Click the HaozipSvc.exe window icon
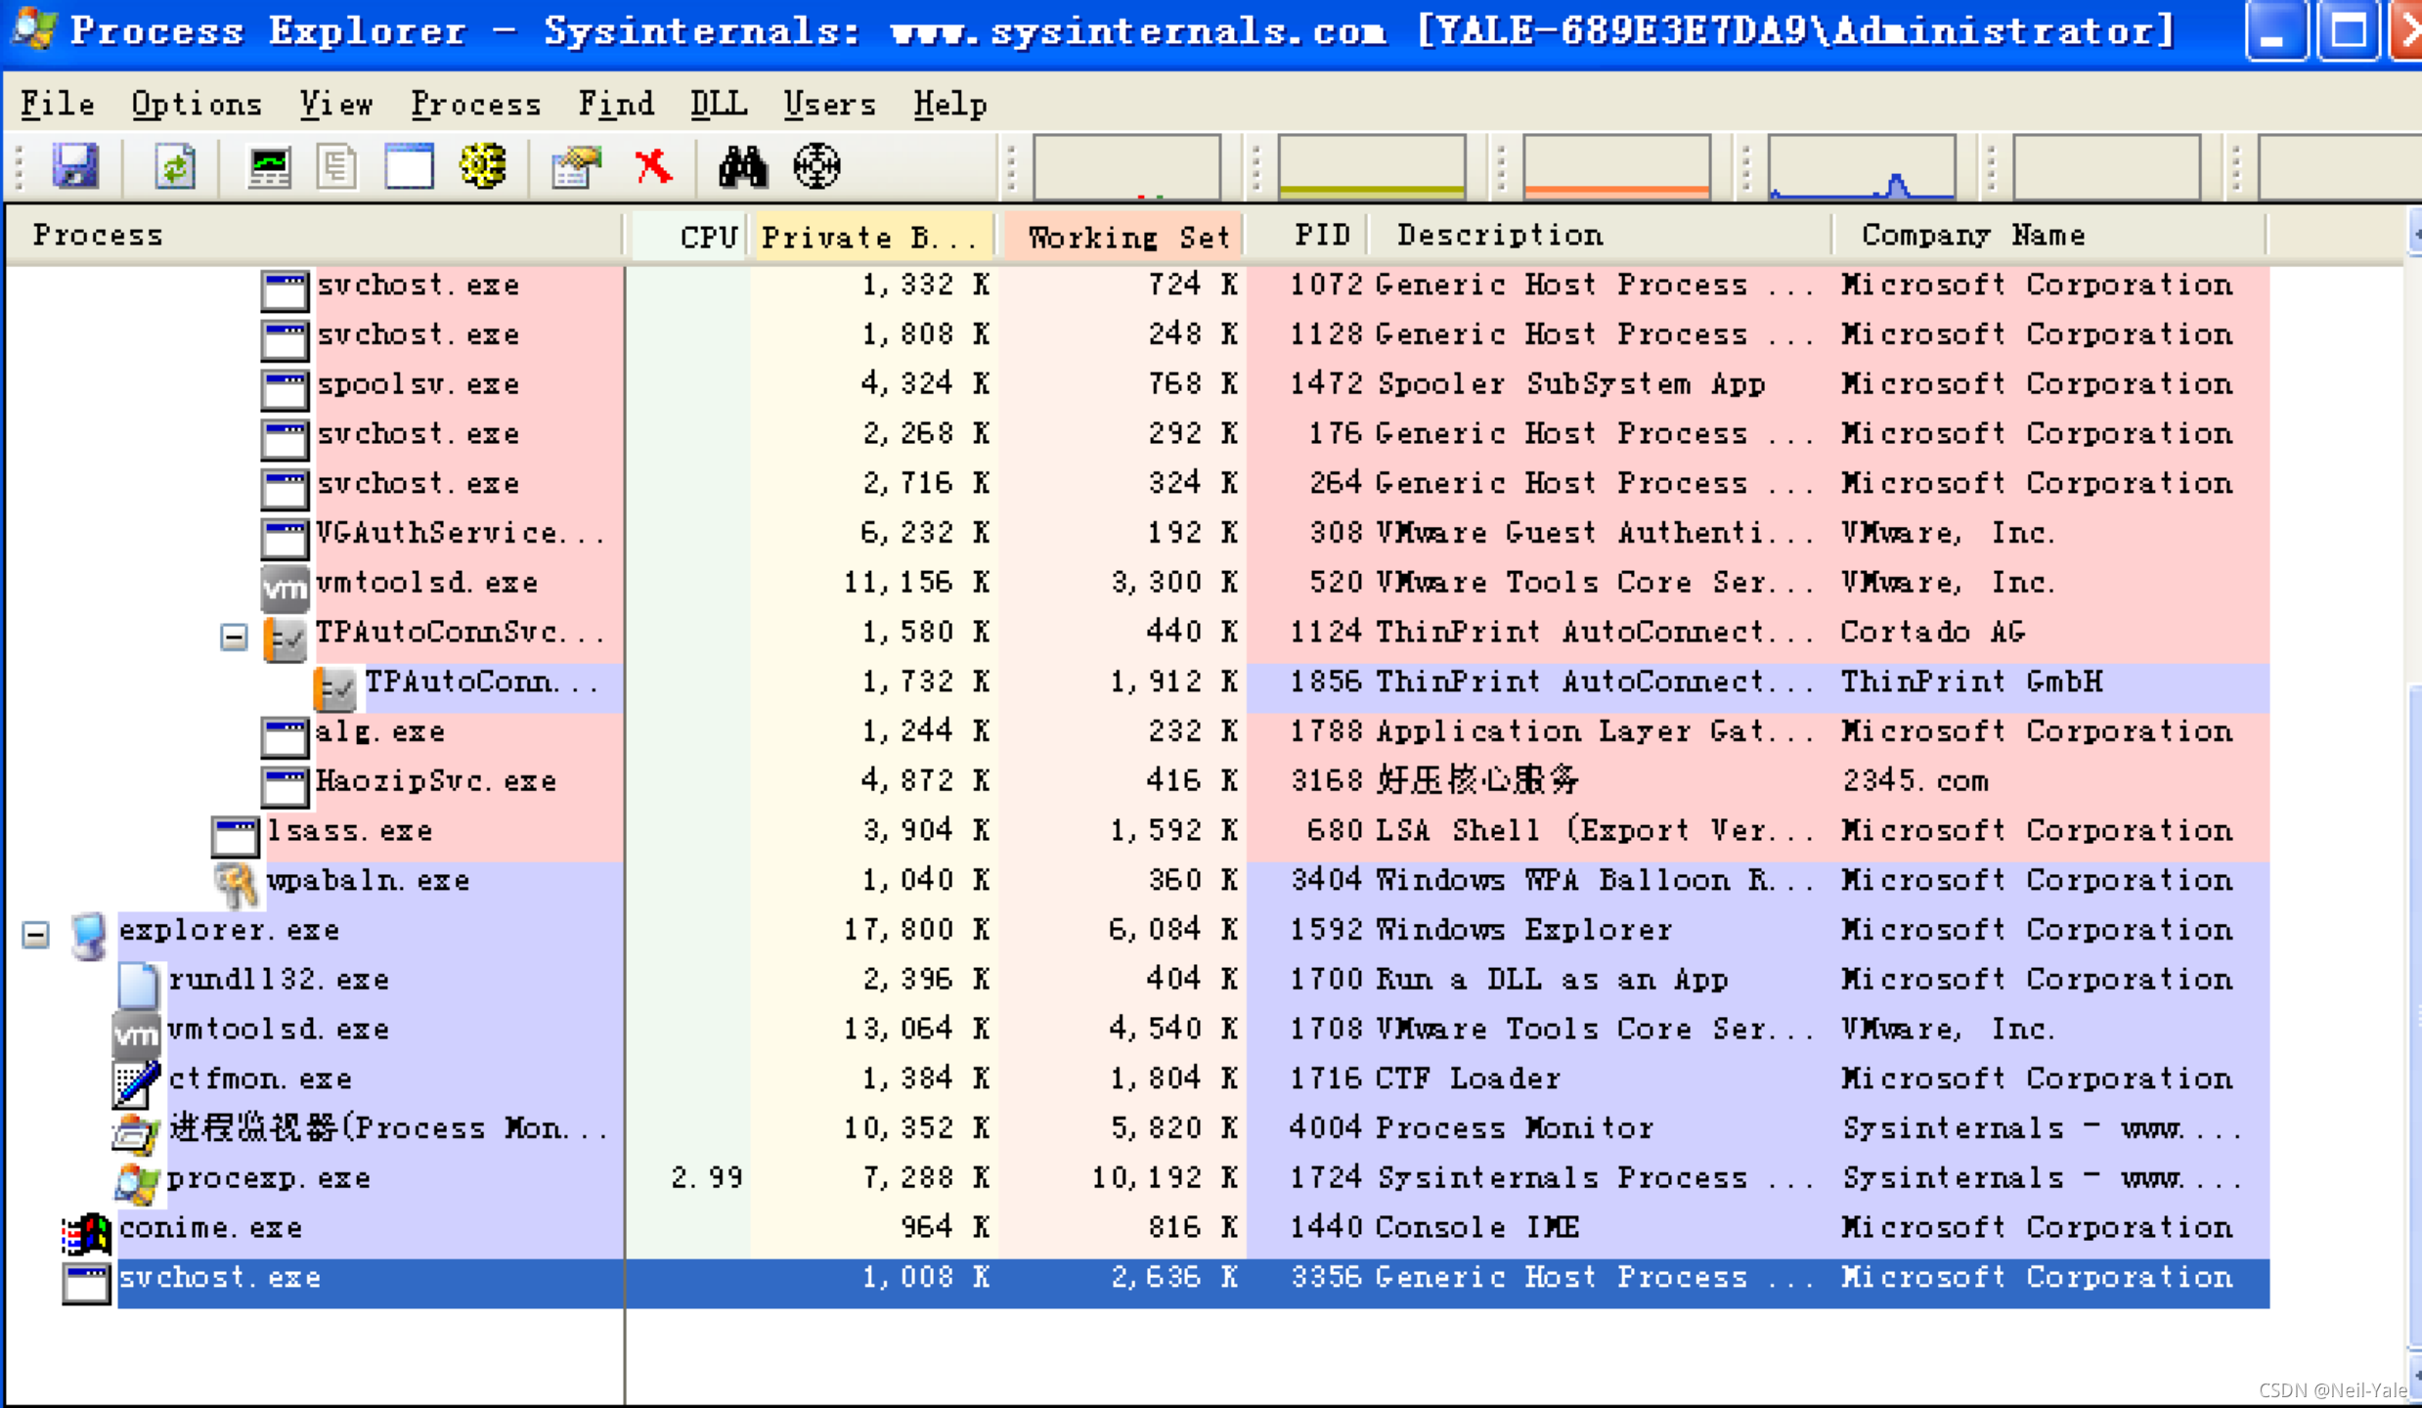Image resolution: width=2422 pixels, height=1408 pixels. point(285,786)
